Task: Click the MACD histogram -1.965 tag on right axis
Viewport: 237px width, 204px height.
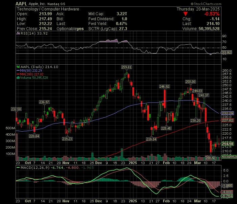Action: point(227,186)
